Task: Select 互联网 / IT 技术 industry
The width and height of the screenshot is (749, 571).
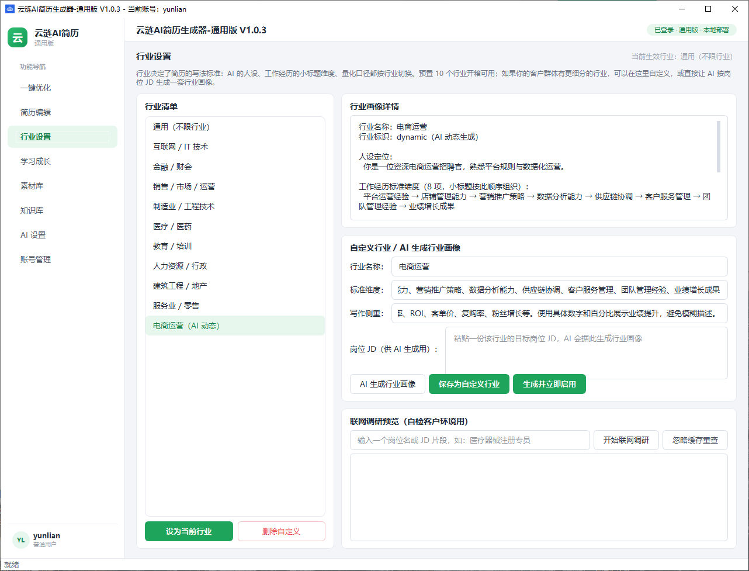Action: [x=235, y=147]
